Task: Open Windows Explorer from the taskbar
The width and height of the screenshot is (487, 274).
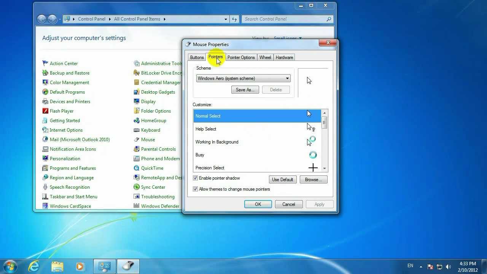Action: point(57,266)
